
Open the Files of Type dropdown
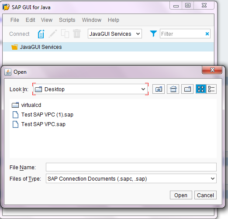[x=213, y=178]
